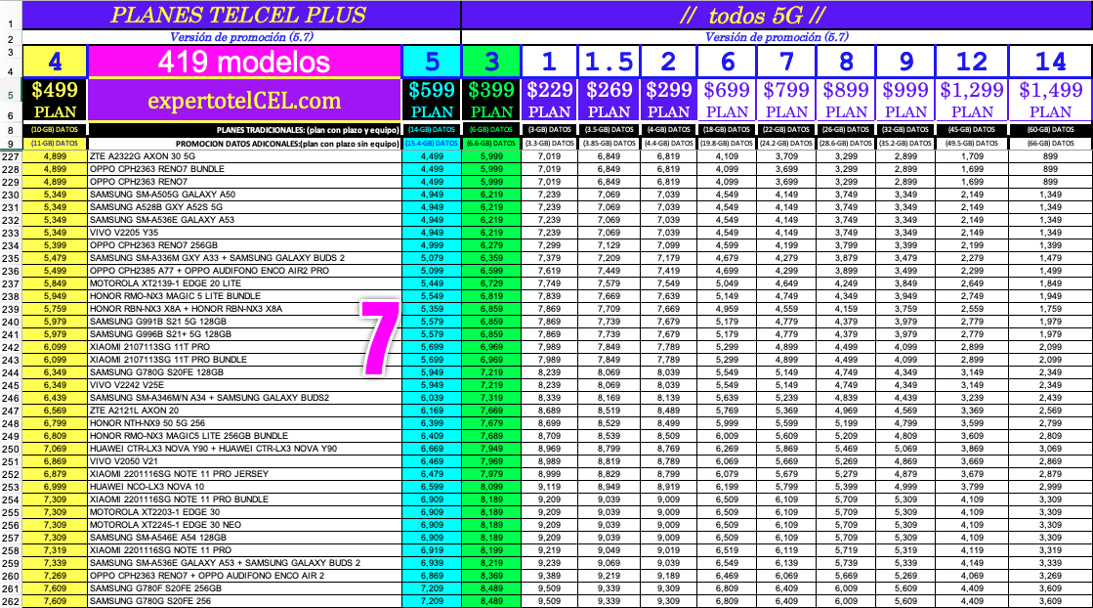Image resolution: width=1093 pixels, height=608 pixels.
Task: Click row header number 250
Action: click(x=11, y=449)
